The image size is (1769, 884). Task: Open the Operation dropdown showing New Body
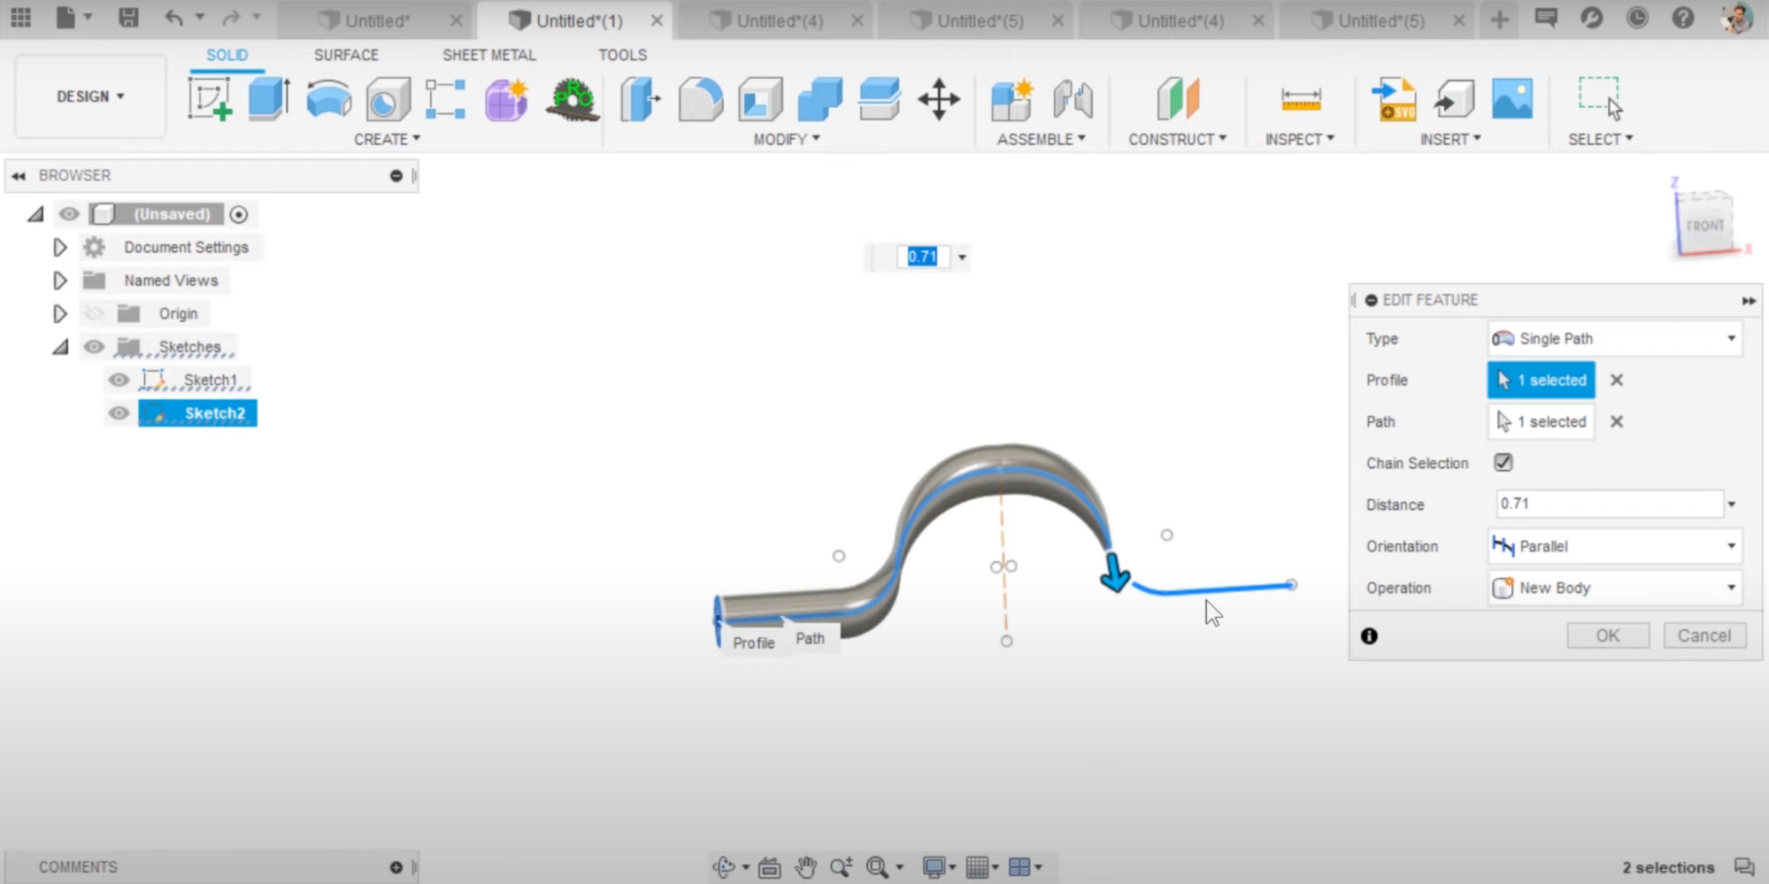tap(1614, 588)
